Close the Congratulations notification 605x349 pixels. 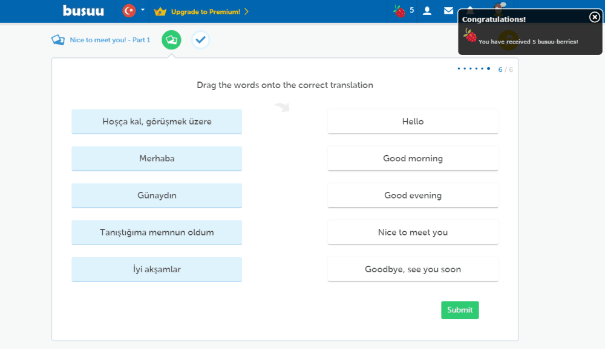point(595,17)
